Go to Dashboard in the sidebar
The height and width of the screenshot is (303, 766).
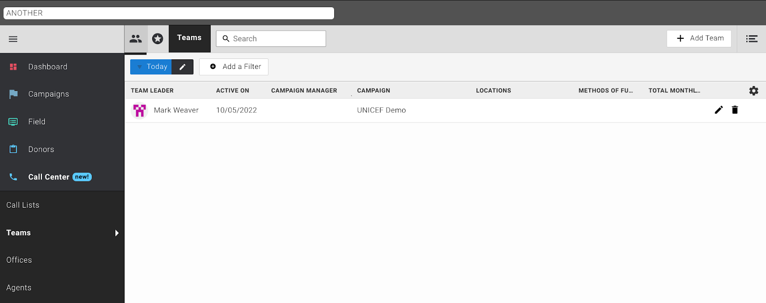pyautogui.click(x=47, y=67)
